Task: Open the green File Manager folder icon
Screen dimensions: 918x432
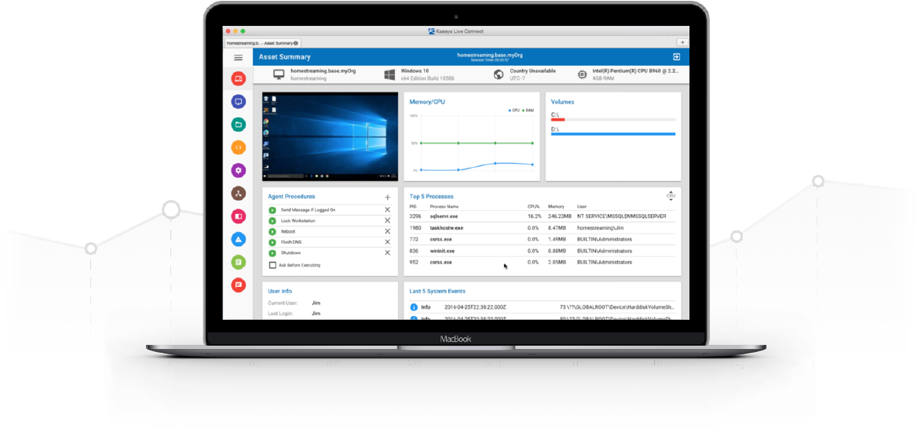Action: 238,125
